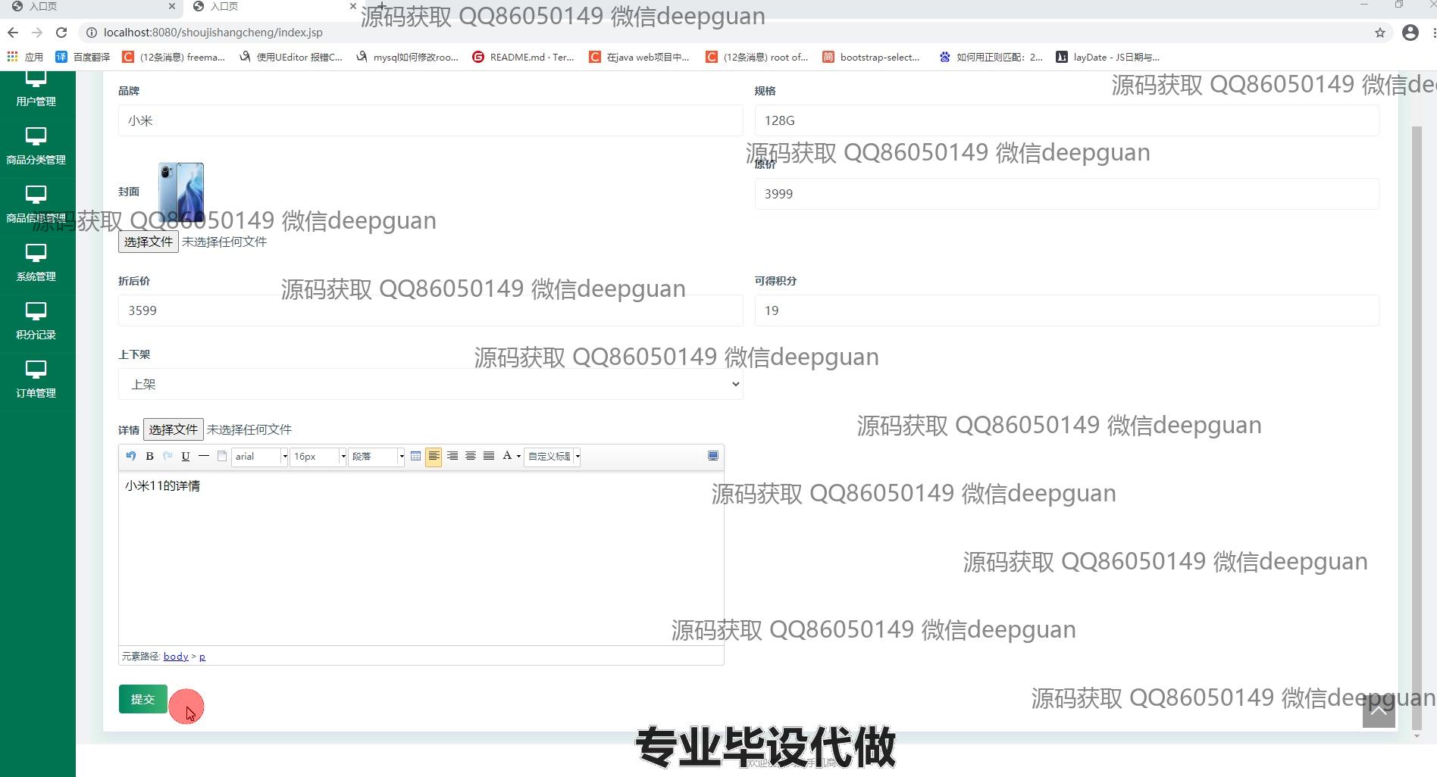Click the blank document icon in editor toolbar
Viewport: 1437px width, 777px height.
tap(222, 456)
